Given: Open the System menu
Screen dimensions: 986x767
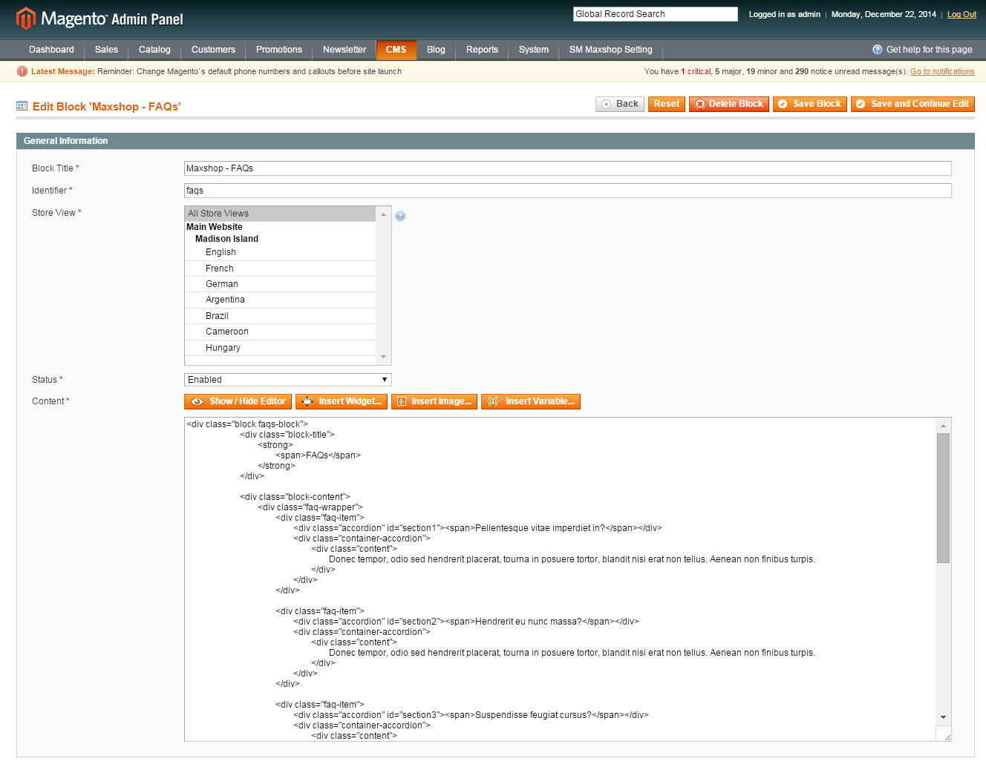Looking at the screenshot, I should [x=533, y=50].
